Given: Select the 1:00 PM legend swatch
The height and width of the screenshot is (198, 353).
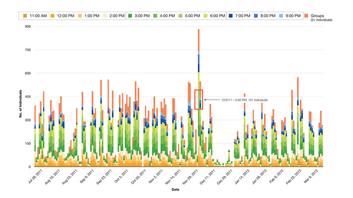Looking at the screenshot, I should pos(80,16).
